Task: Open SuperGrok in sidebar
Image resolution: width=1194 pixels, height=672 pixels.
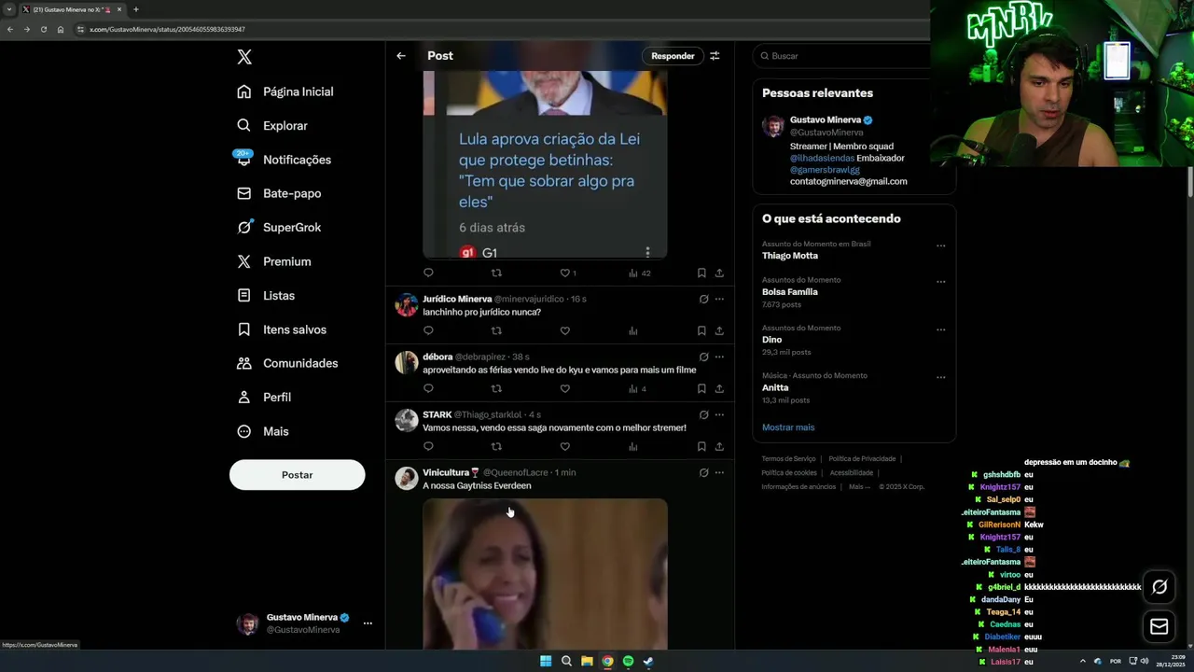Action: 279,227
